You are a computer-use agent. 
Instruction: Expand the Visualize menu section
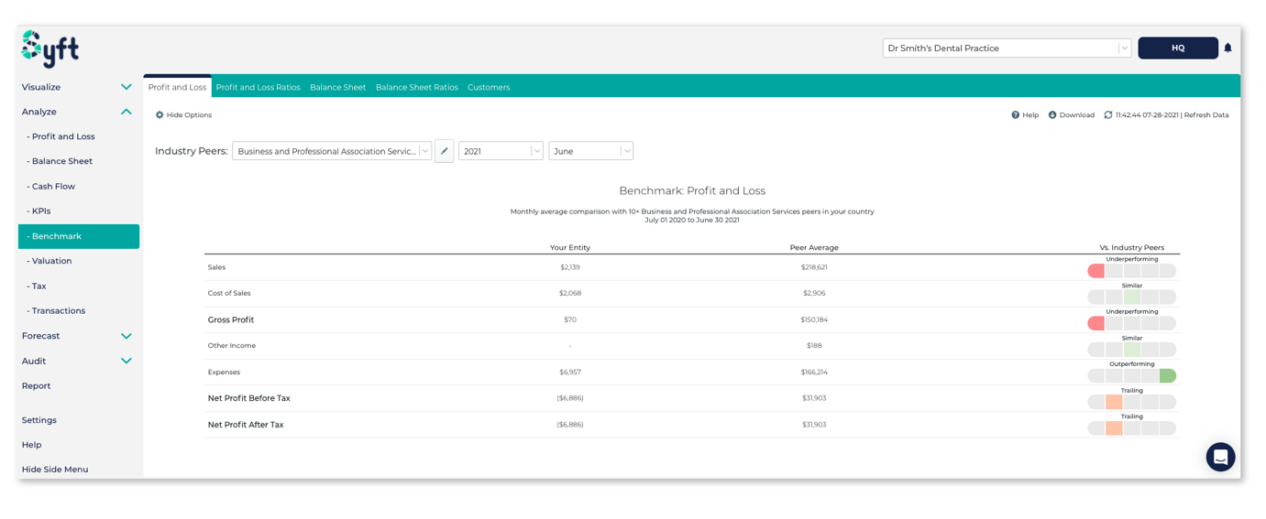(78, 87)
